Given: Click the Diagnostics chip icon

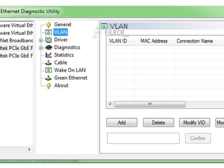Looking at the screenshot, I should [x=48, y=48].
